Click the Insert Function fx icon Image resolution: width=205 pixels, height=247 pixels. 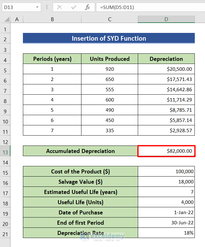(x=88, y=7)
